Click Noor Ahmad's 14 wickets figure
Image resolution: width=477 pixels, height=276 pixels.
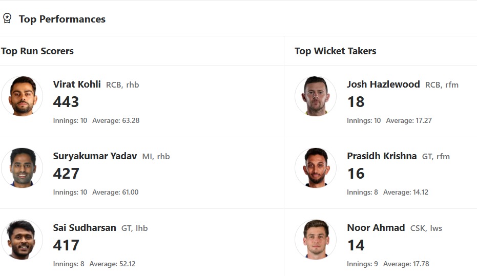[x=356, y=245]
